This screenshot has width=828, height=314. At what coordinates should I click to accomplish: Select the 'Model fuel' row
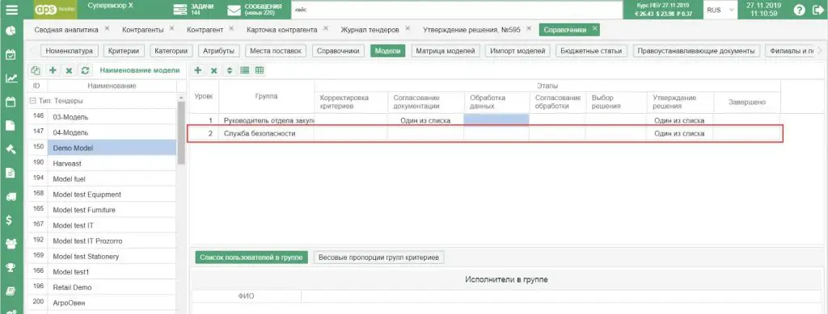coord(101,178)
